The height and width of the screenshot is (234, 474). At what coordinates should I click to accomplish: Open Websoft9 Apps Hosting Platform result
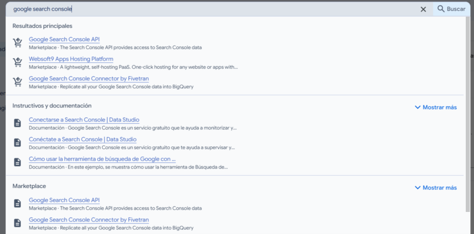pyautogui.click(x=71, y=59)
